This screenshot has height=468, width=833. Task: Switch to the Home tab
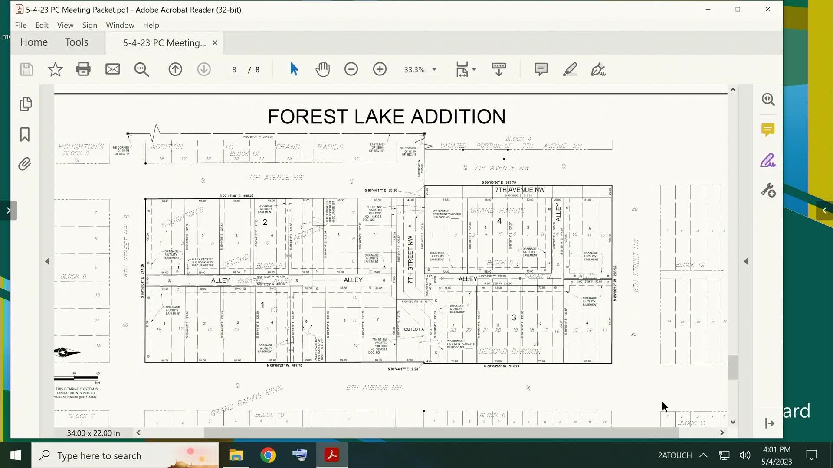point(34,42)
